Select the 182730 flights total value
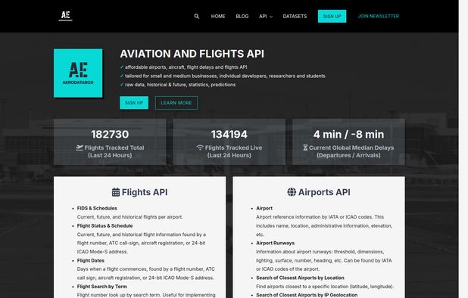Screen dimensions: 468x298 point(110,135)
